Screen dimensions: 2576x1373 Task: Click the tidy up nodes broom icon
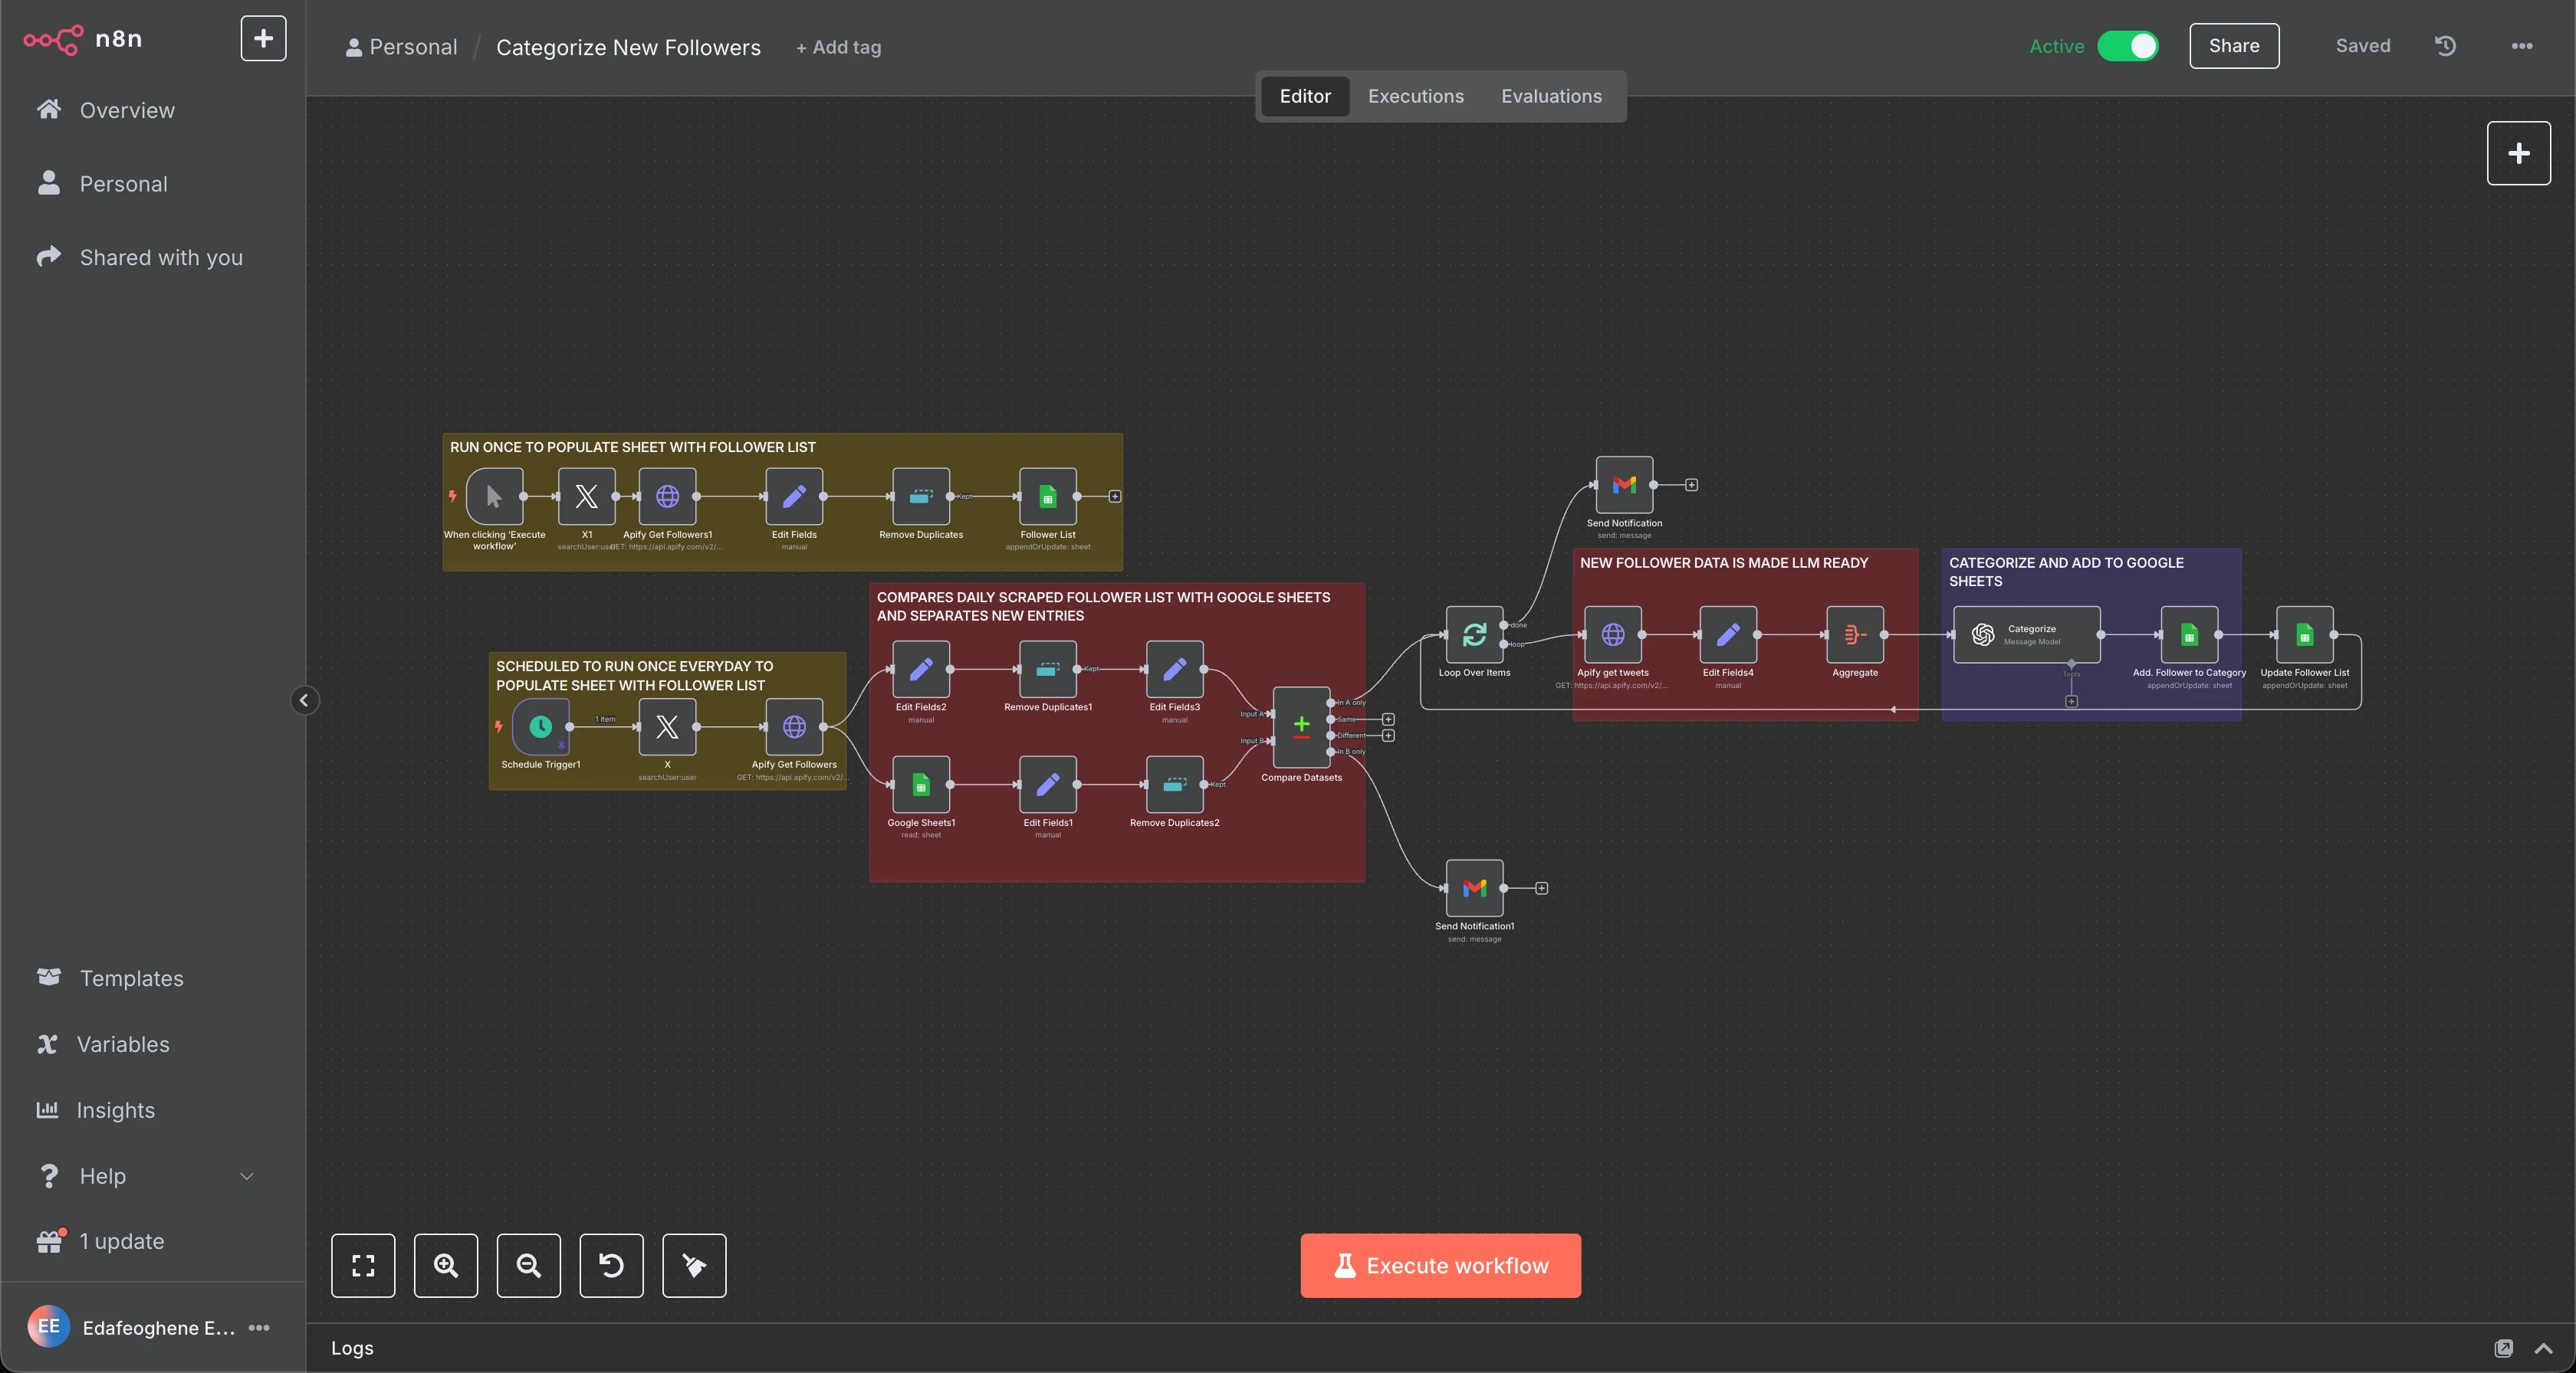coord(694,1265)
